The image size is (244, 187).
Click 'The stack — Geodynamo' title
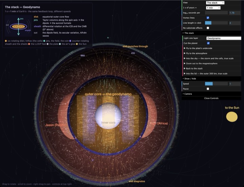22,7
